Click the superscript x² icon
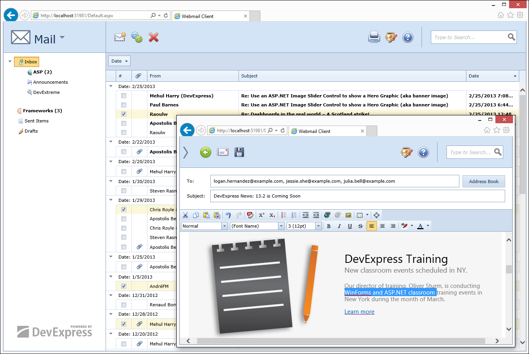Image resolution: width=529 pixels, height=354 pixels. tap(262, 215)
